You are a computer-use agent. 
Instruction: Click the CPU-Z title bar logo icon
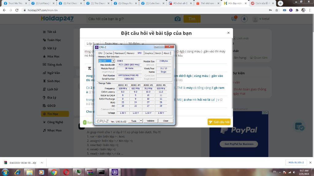97,47
